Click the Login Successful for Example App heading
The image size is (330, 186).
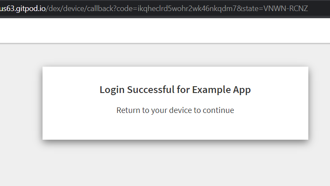click(175, 90)
